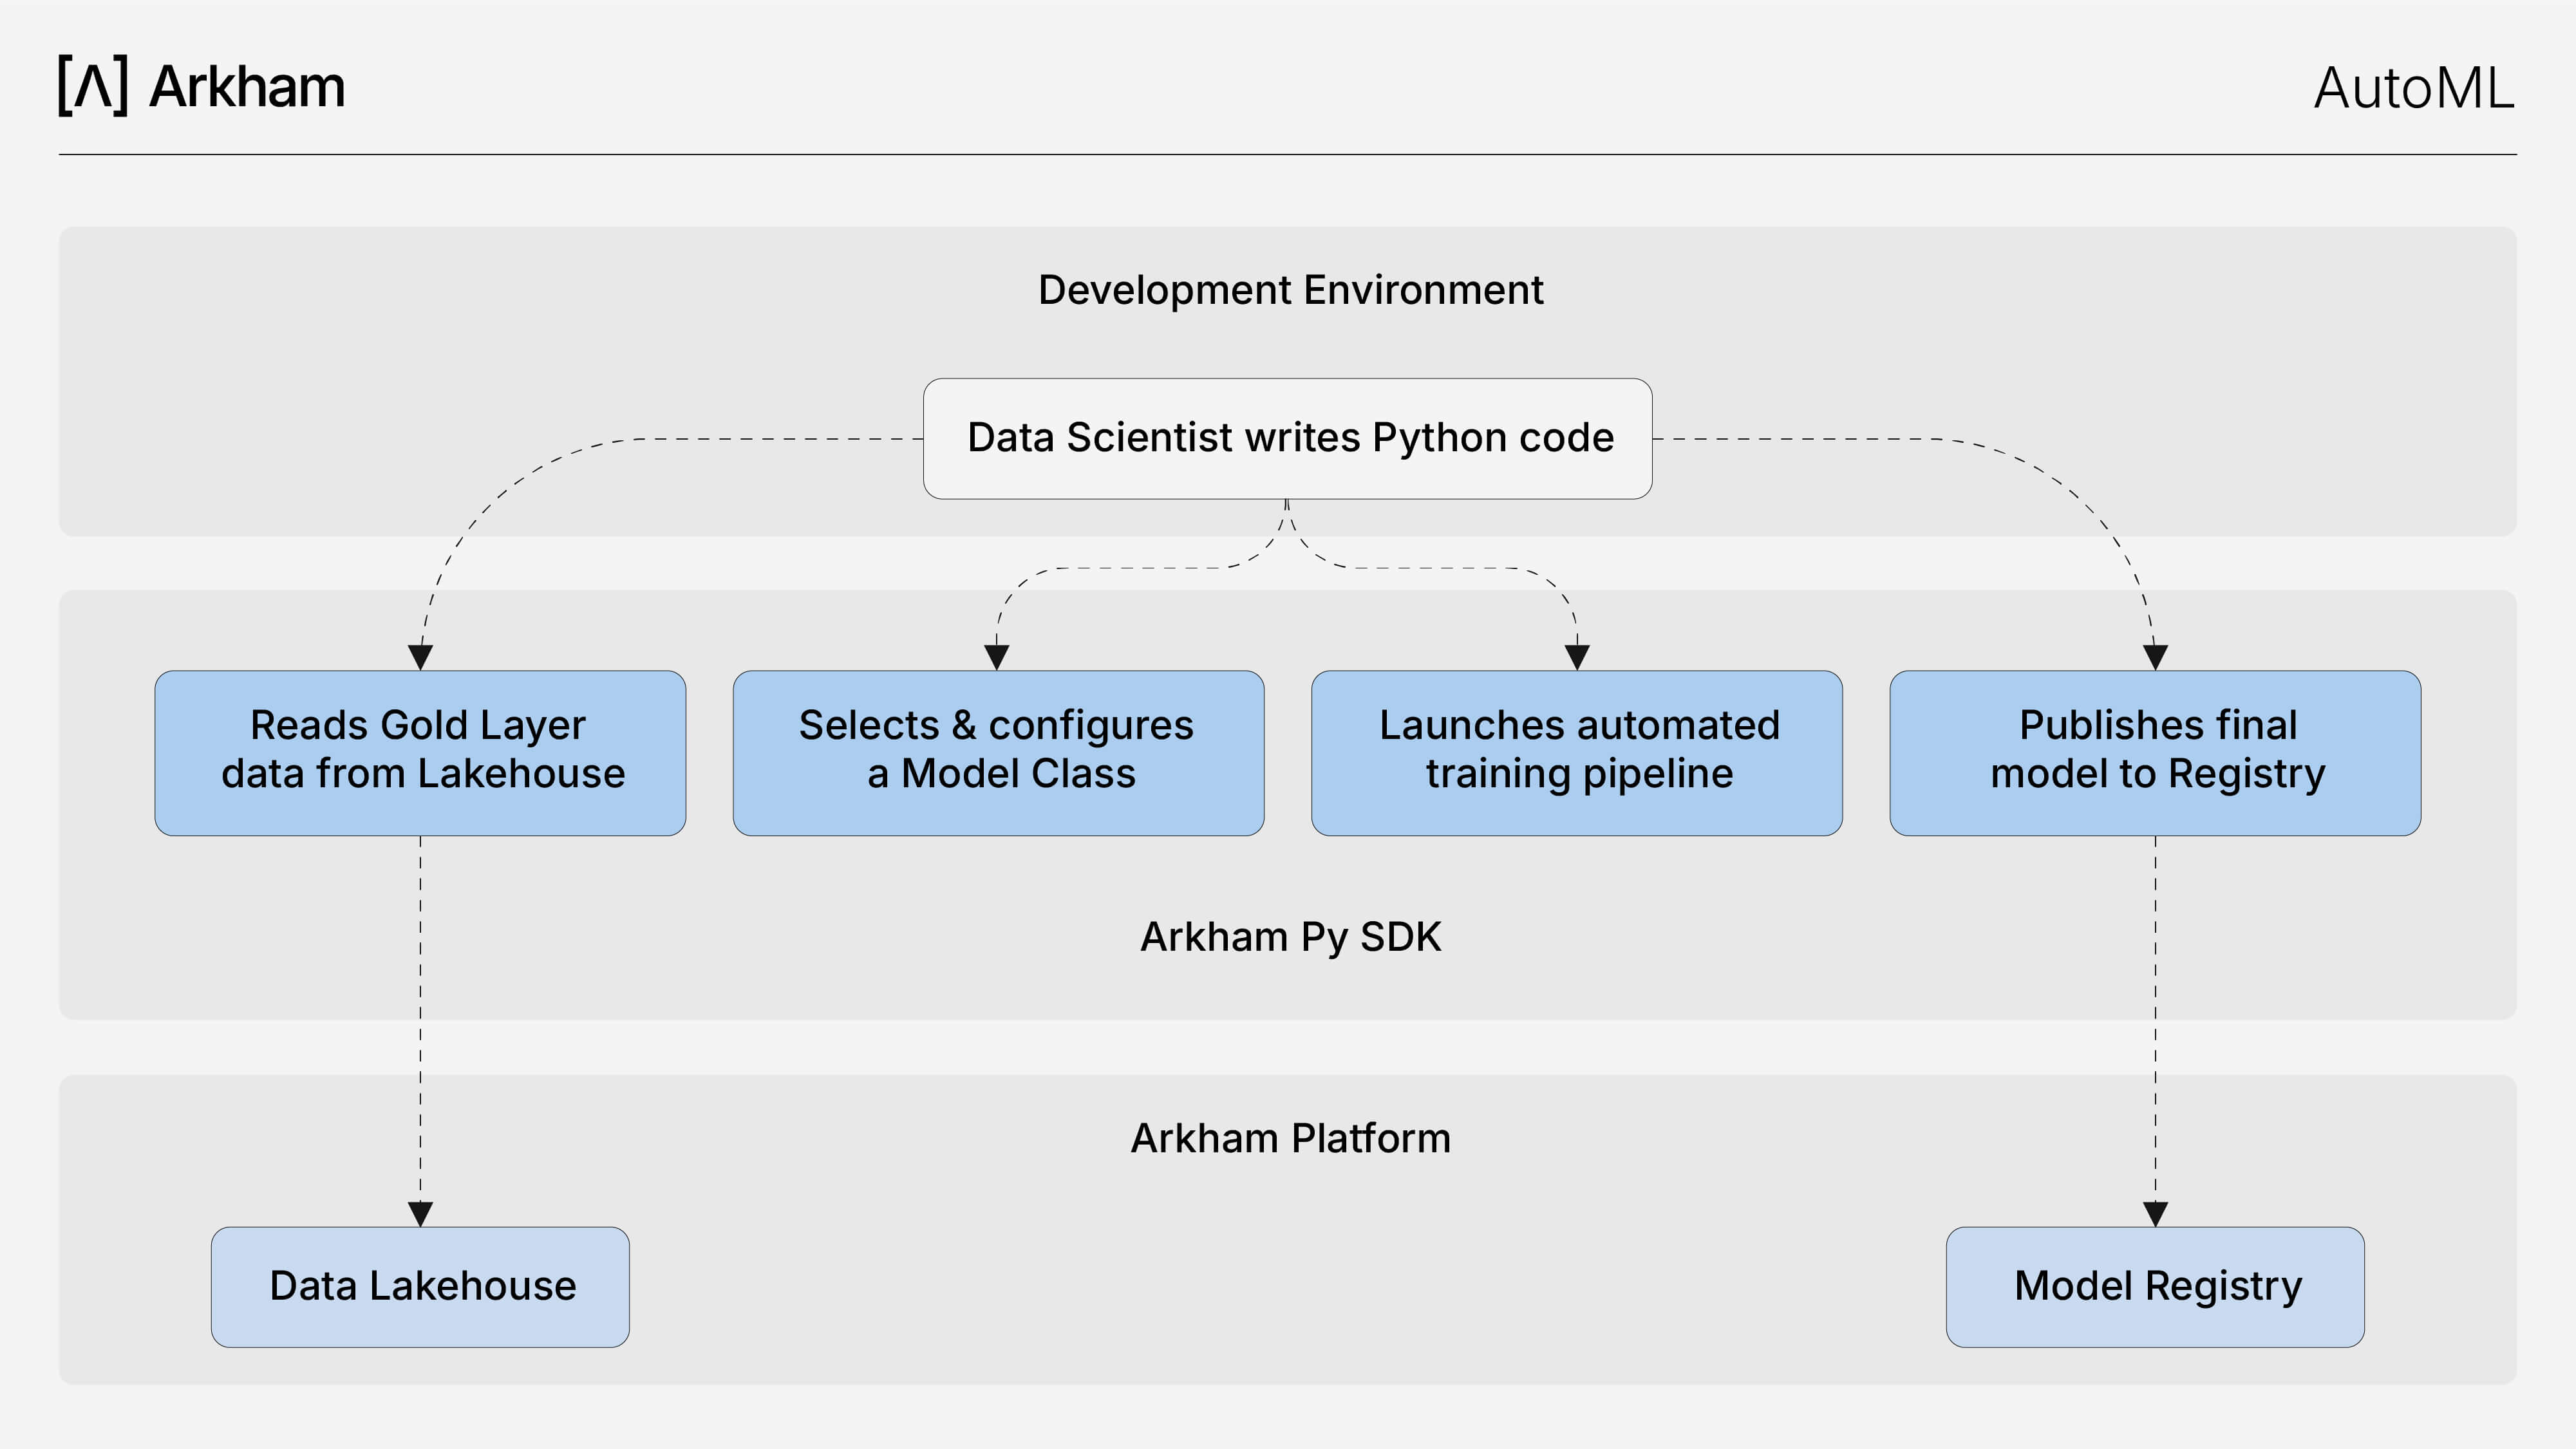Viewport: 2576px width, 1449px height.
Task: Click arrowhead pointing into Reads Gold Layer box
Action: tap(420, 657)
